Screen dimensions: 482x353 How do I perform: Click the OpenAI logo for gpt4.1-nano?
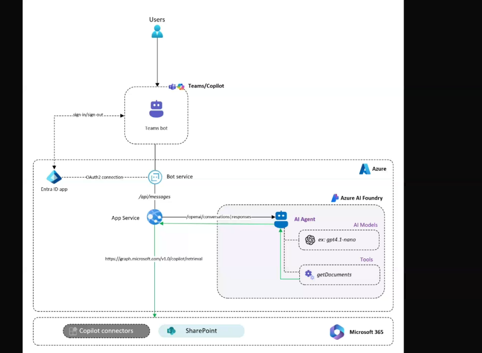(310, 240)
